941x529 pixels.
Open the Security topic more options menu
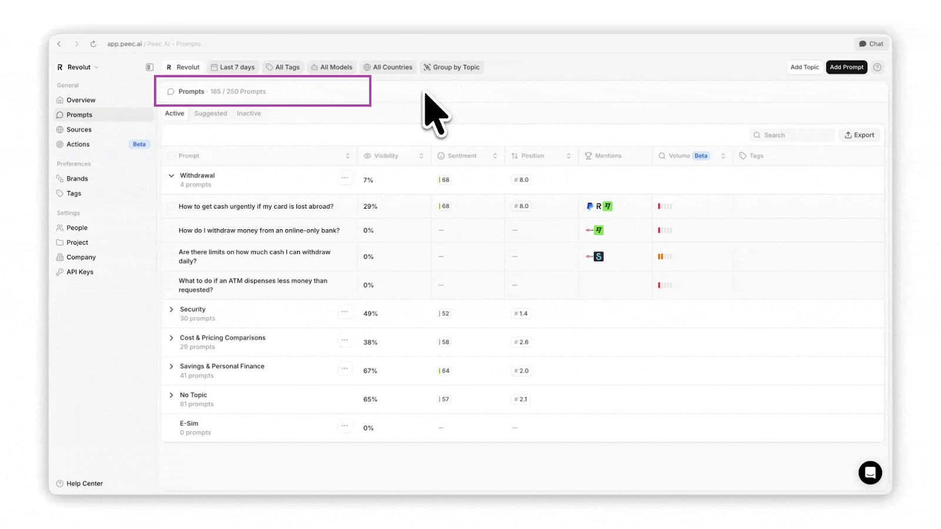pyautogui.click(x=345, y=312)
